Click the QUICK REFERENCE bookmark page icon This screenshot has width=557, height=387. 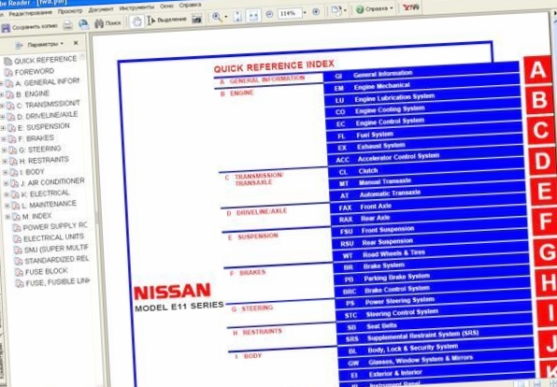pos(7,62)
